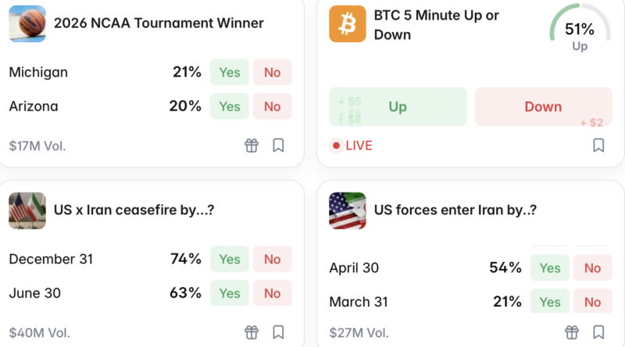The width and height of the screenshot is (625, 347).
Task: Choose Up for BTC 5 Minute
Action: [398, 107]
